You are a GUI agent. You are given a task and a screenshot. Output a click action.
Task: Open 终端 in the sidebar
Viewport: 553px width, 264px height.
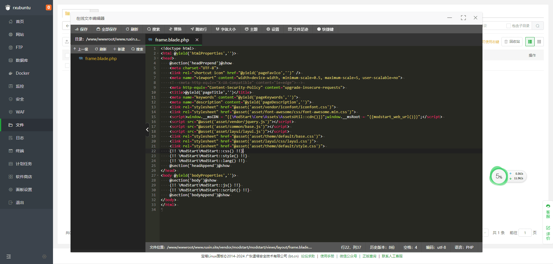(20, 151)
